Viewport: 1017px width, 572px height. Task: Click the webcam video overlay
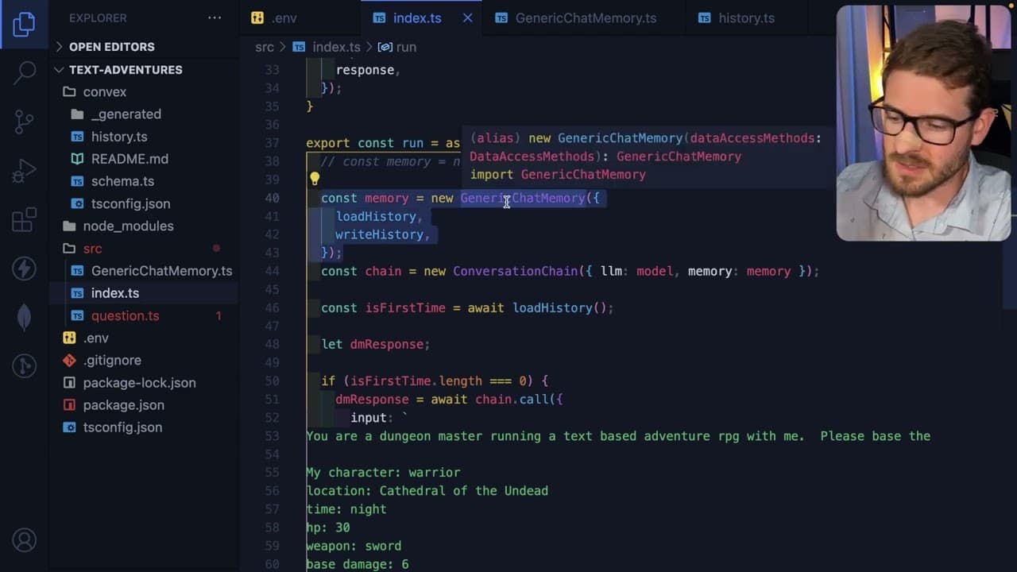(923, 123)
